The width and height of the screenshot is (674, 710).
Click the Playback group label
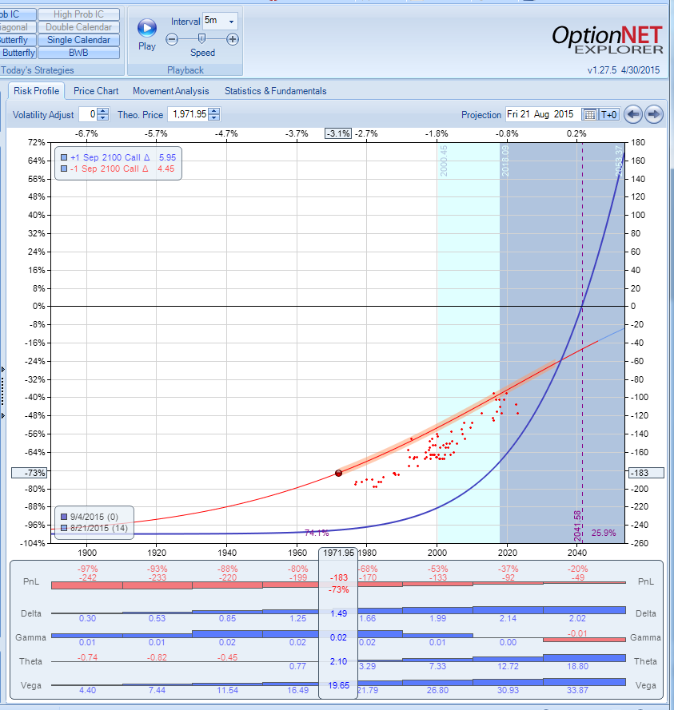[x=185, y=70]
